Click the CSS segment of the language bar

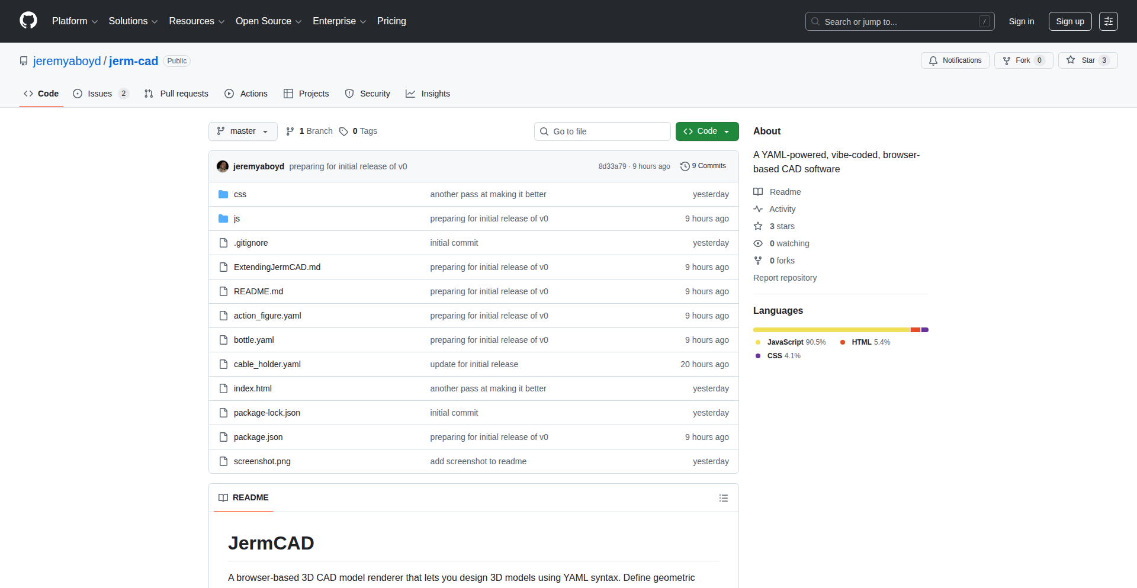925,330
